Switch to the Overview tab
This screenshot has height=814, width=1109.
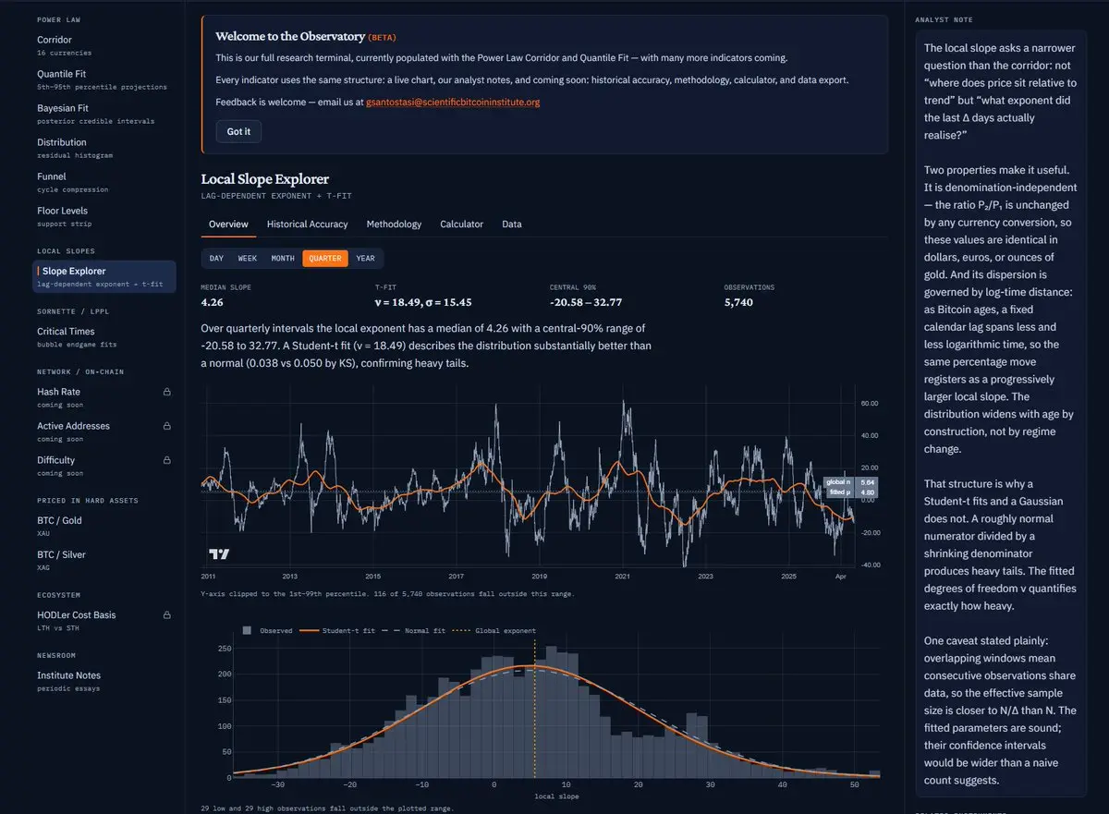[228, 225]
